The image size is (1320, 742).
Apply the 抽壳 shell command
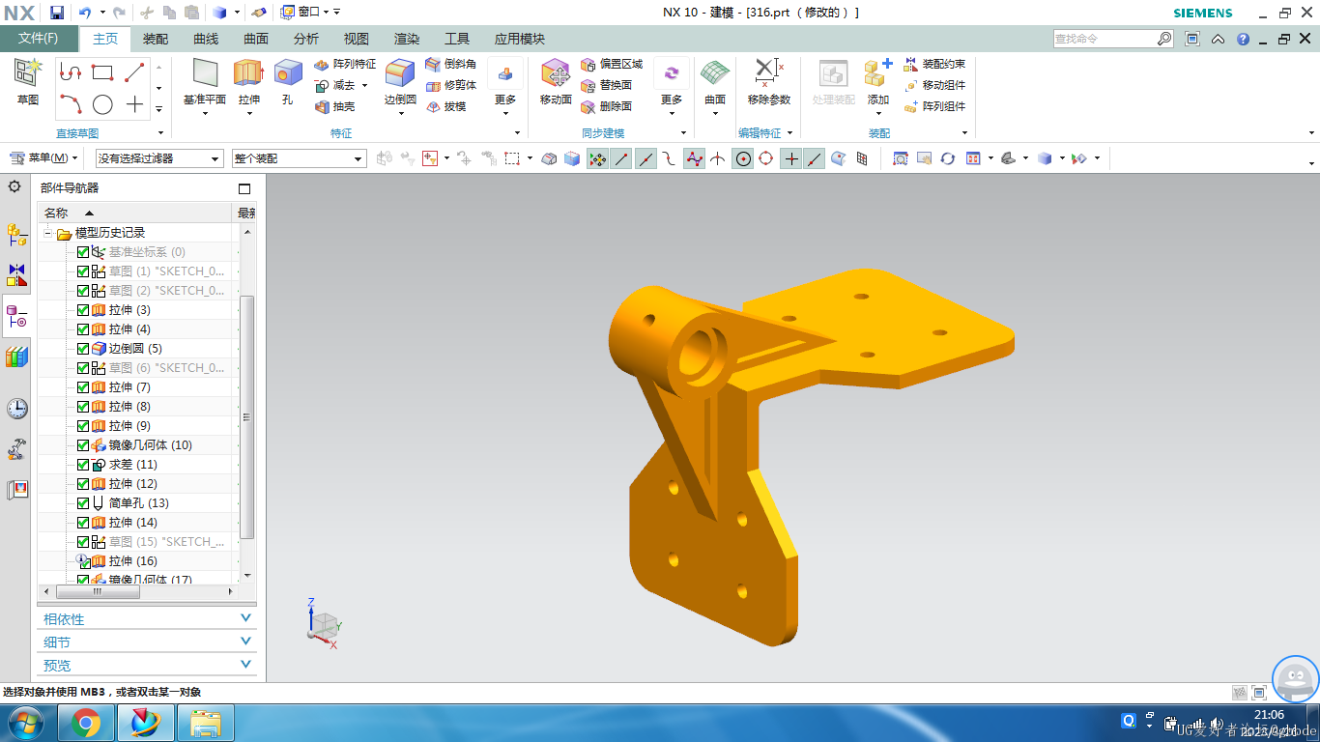tap(334, 106)
